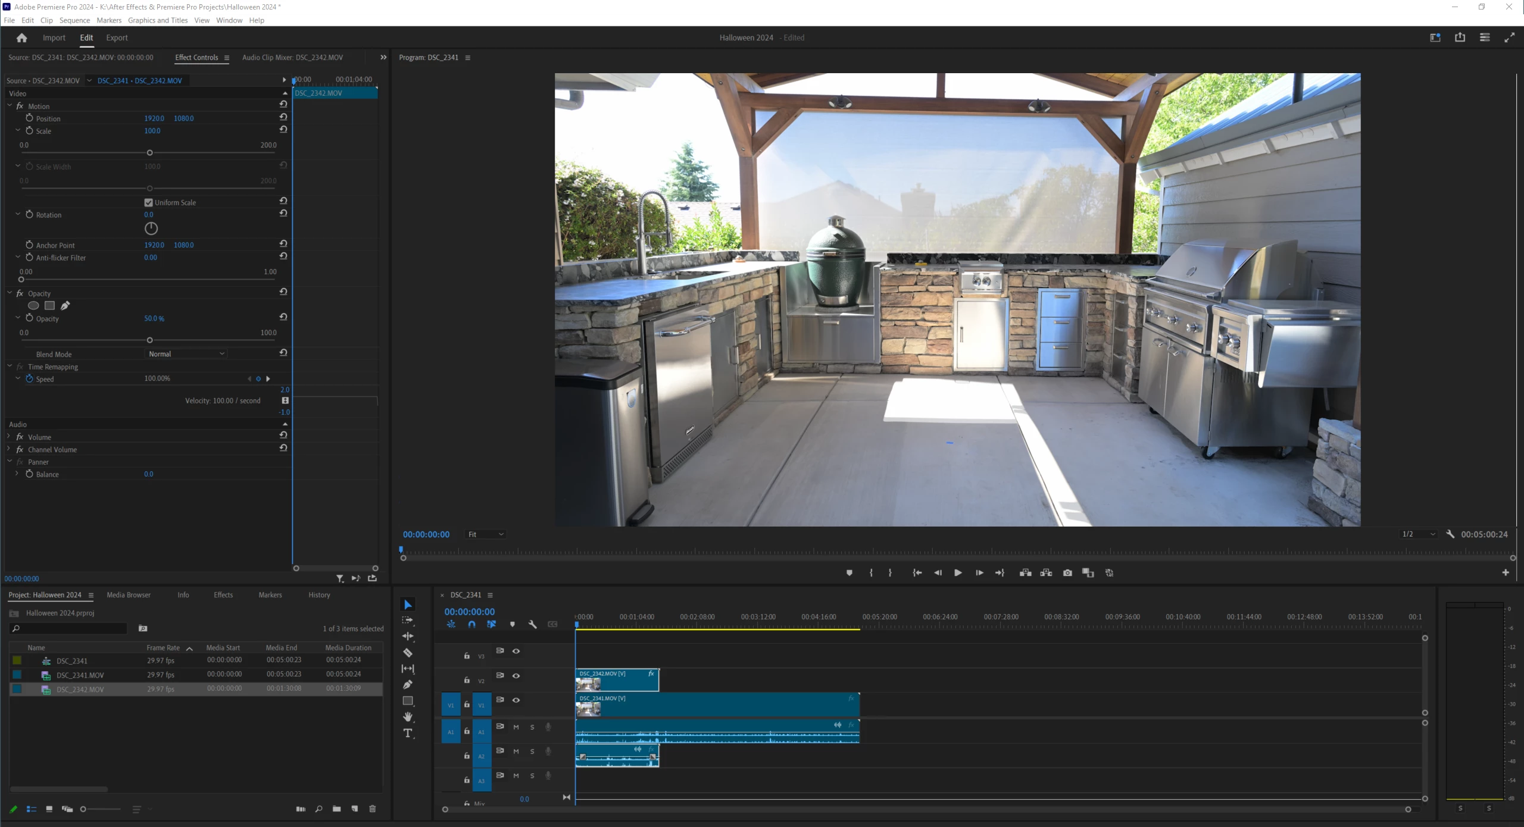The image size is (1524, 827).
Task: Create ellipse mask under Opacity
Action: point(33,306)
